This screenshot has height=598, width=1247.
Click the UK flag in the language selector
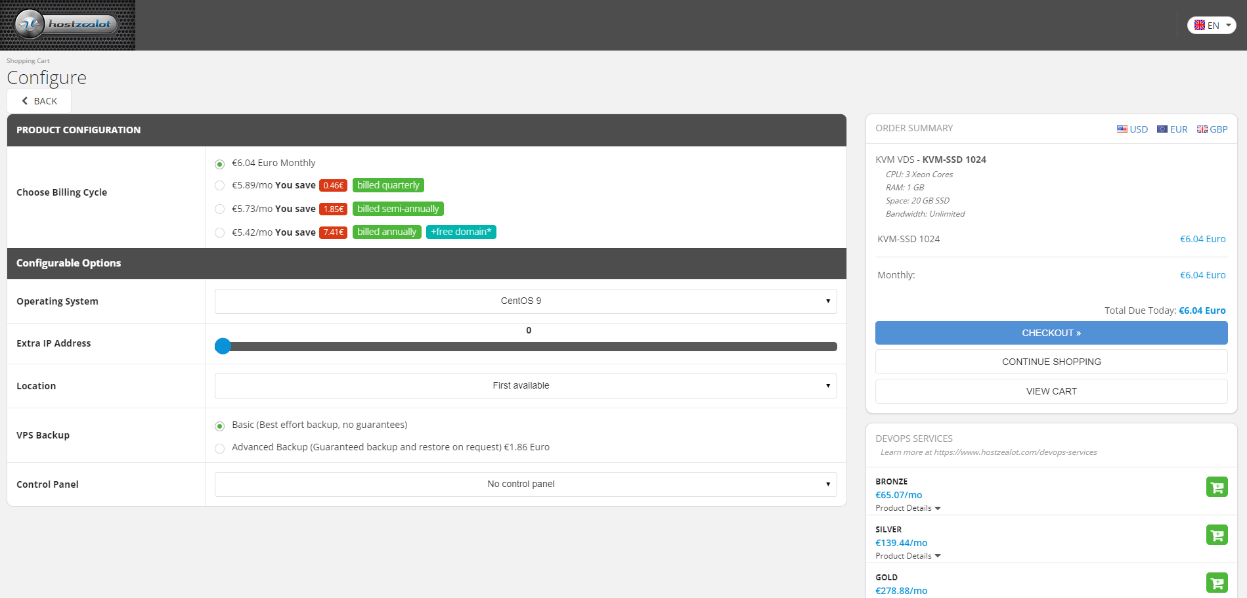coord(1200,25)
